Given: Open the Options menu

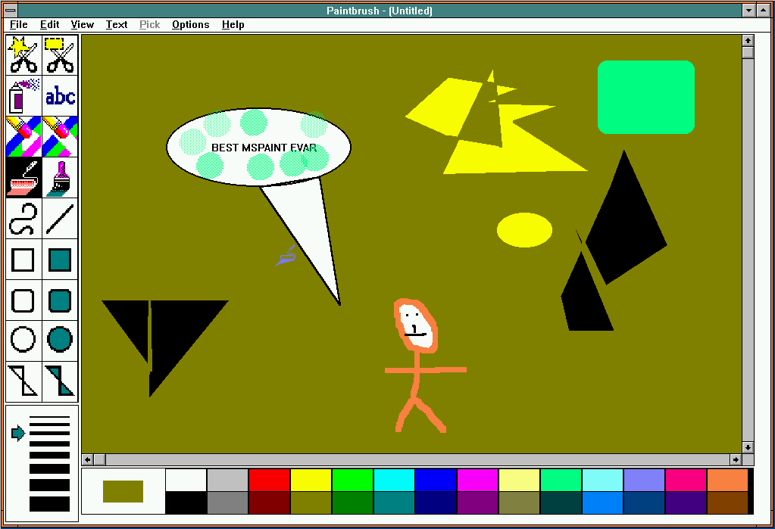Looking at the screenshot, I should [190, 25].
